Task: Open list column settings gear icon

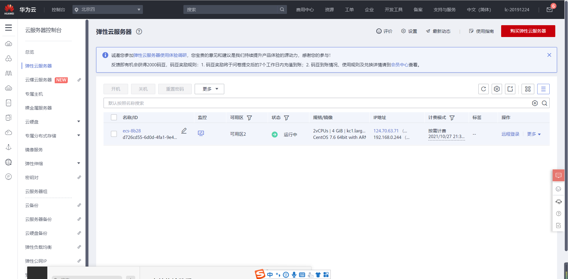Action: tap(497, 89)
